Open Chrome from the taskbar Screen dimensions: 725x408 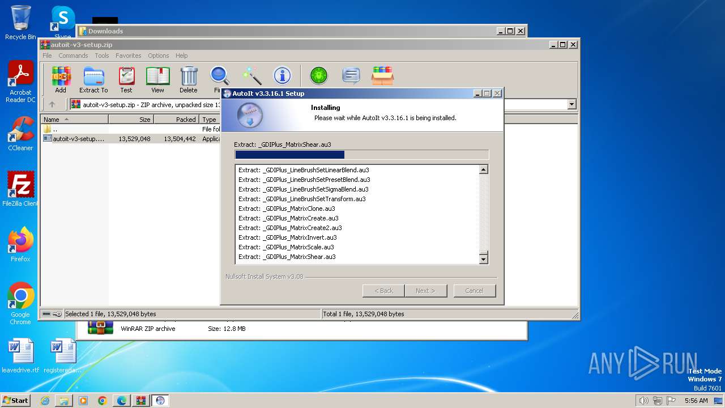coord(103,401)
